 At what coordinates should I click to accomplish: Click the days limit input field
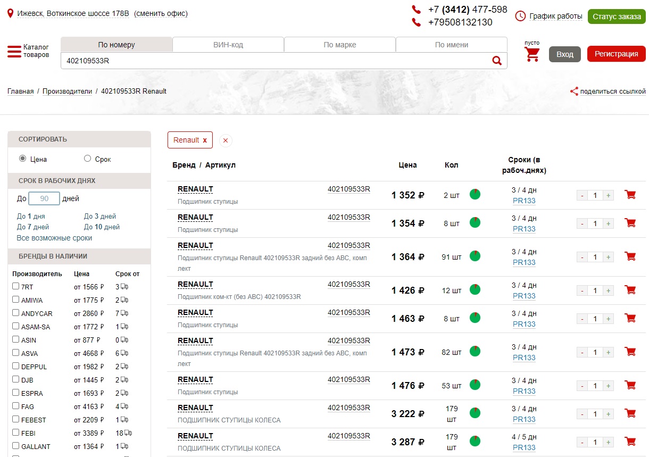click(x=44, y=198)
